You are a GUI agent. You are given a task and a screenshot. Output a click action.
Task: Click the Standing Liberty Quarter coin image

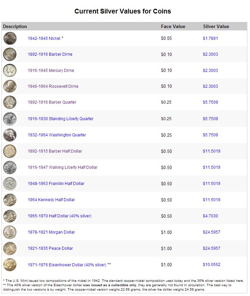[10, 119]
